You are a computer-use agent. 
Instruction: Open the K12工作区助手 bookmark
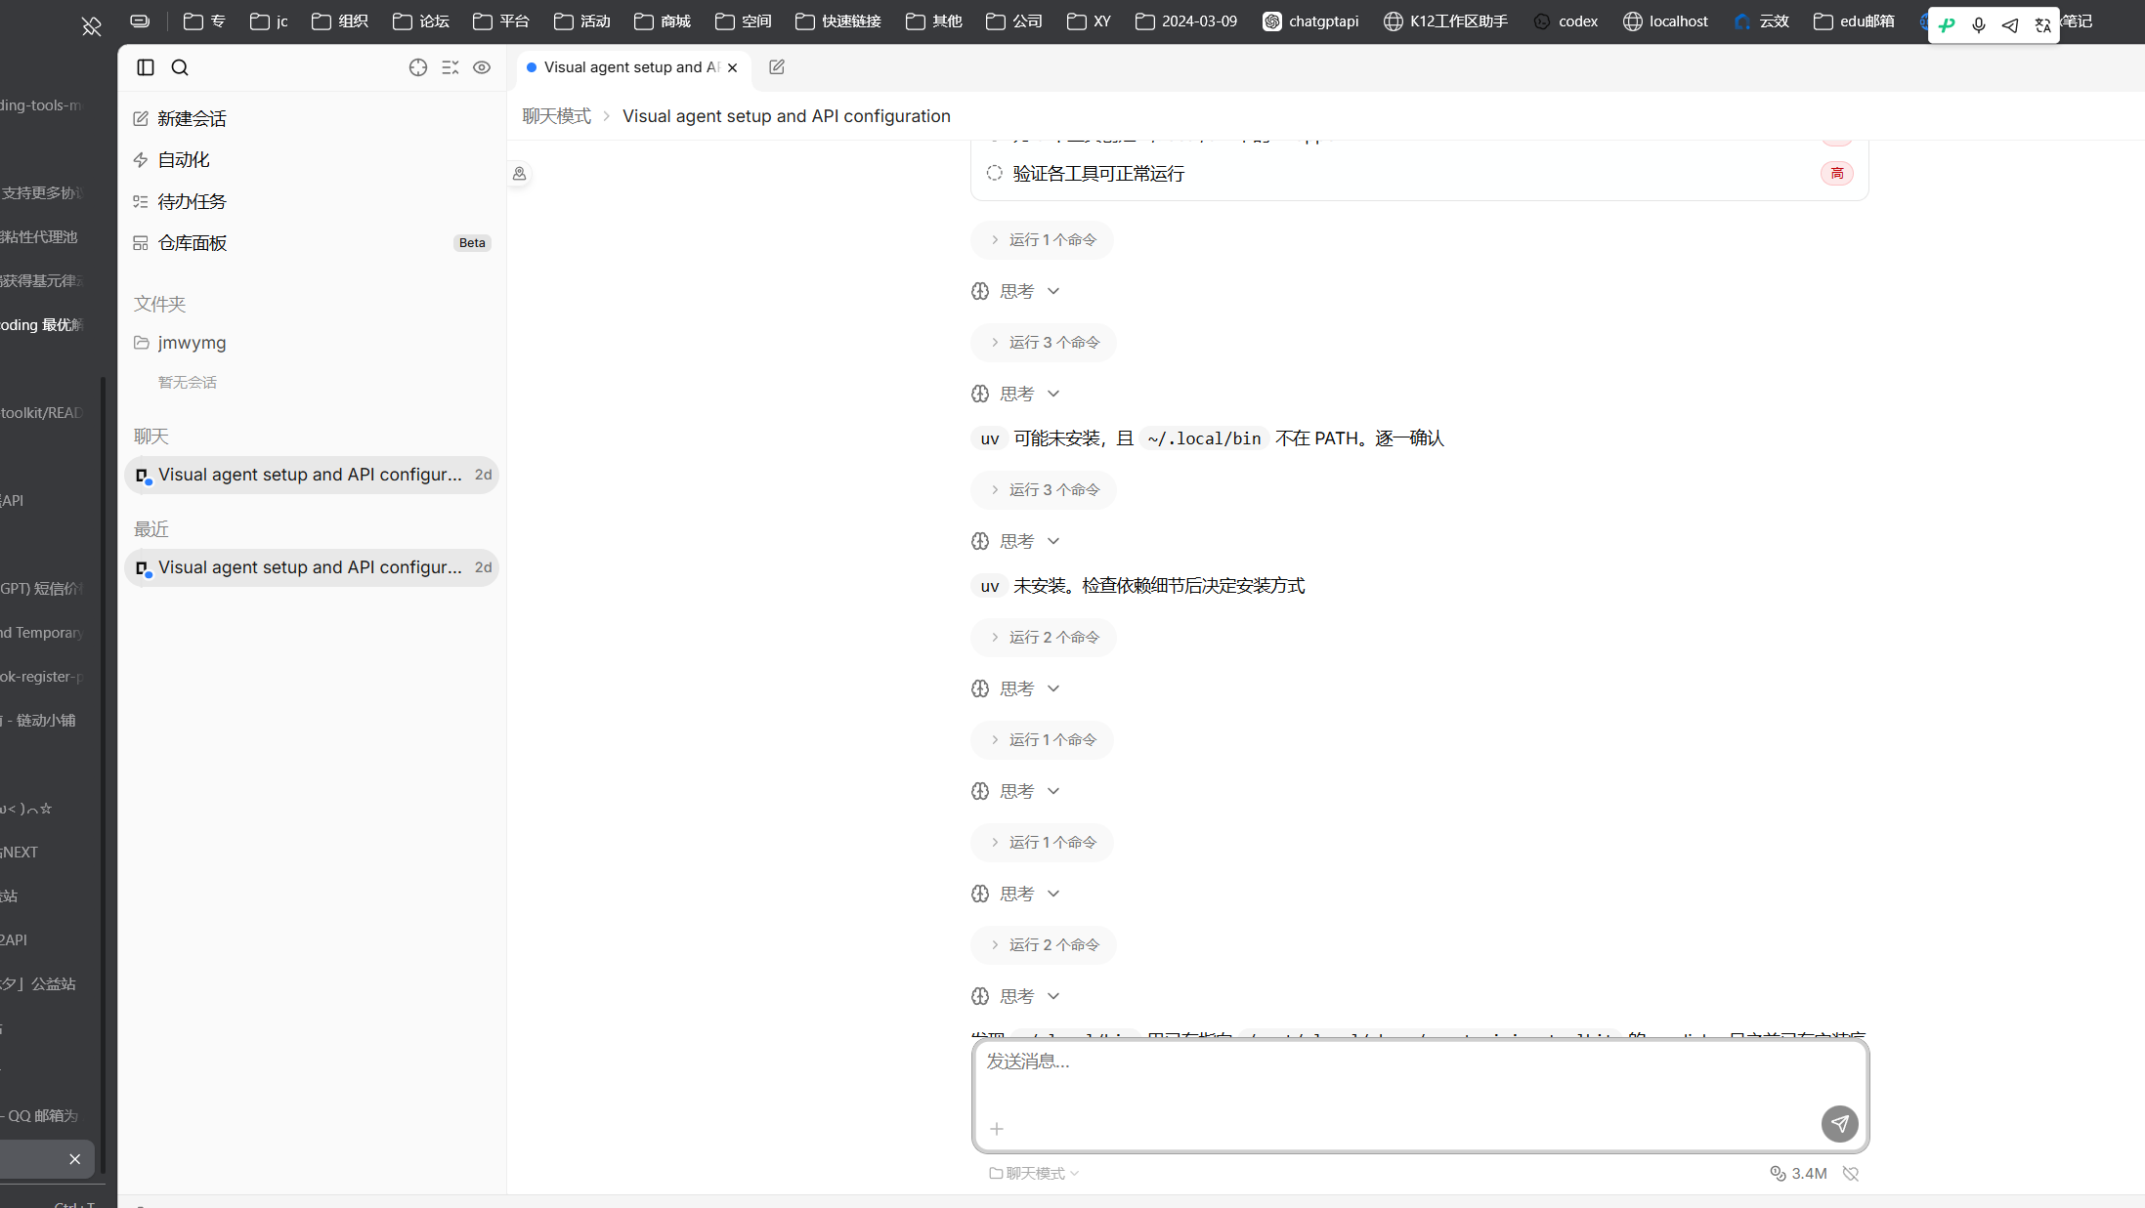(x=1446, y=21)
